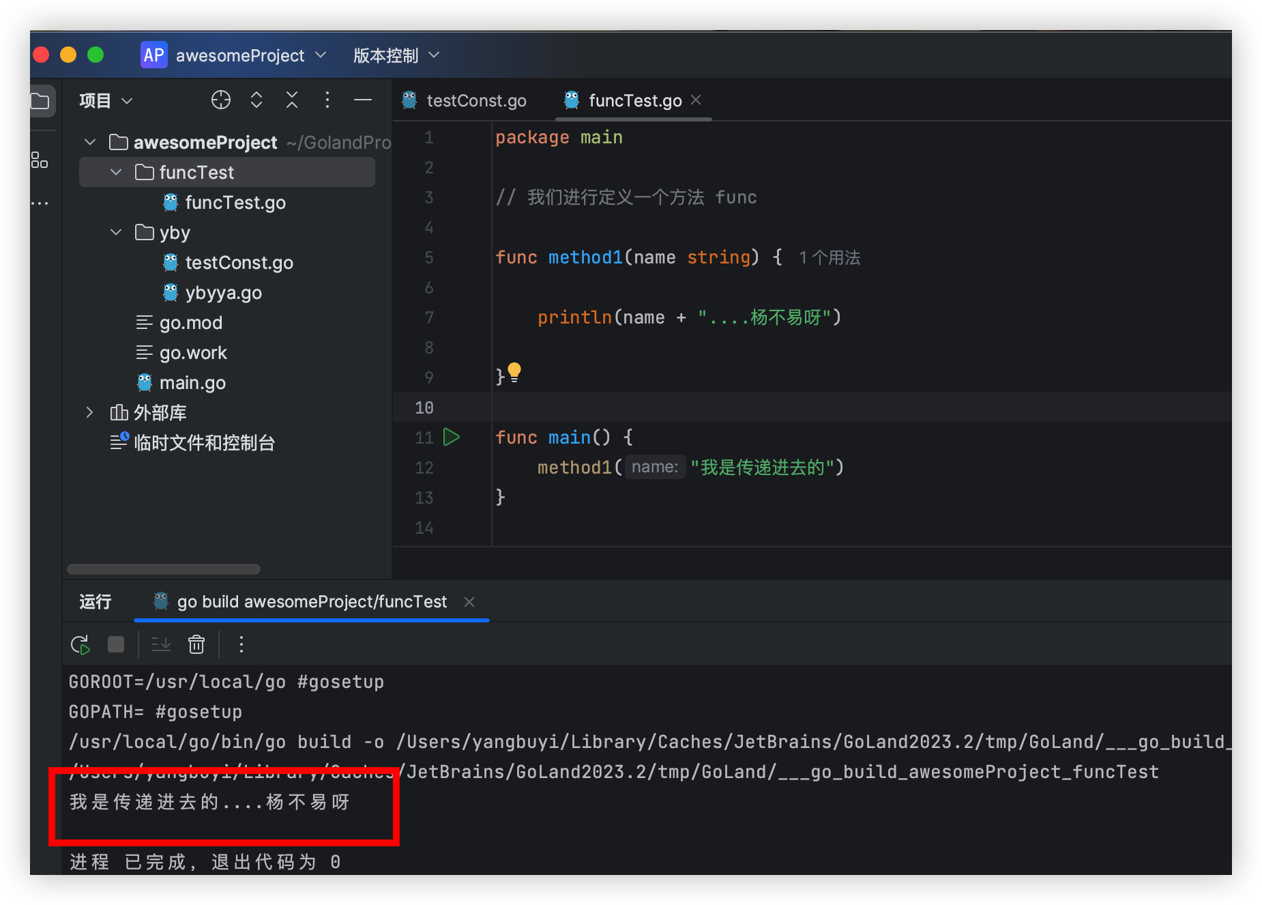This screenshot has width=1262, height=905.
Task: Click the yellow lightbulb intention icon
Action: (x=514, y=372)
